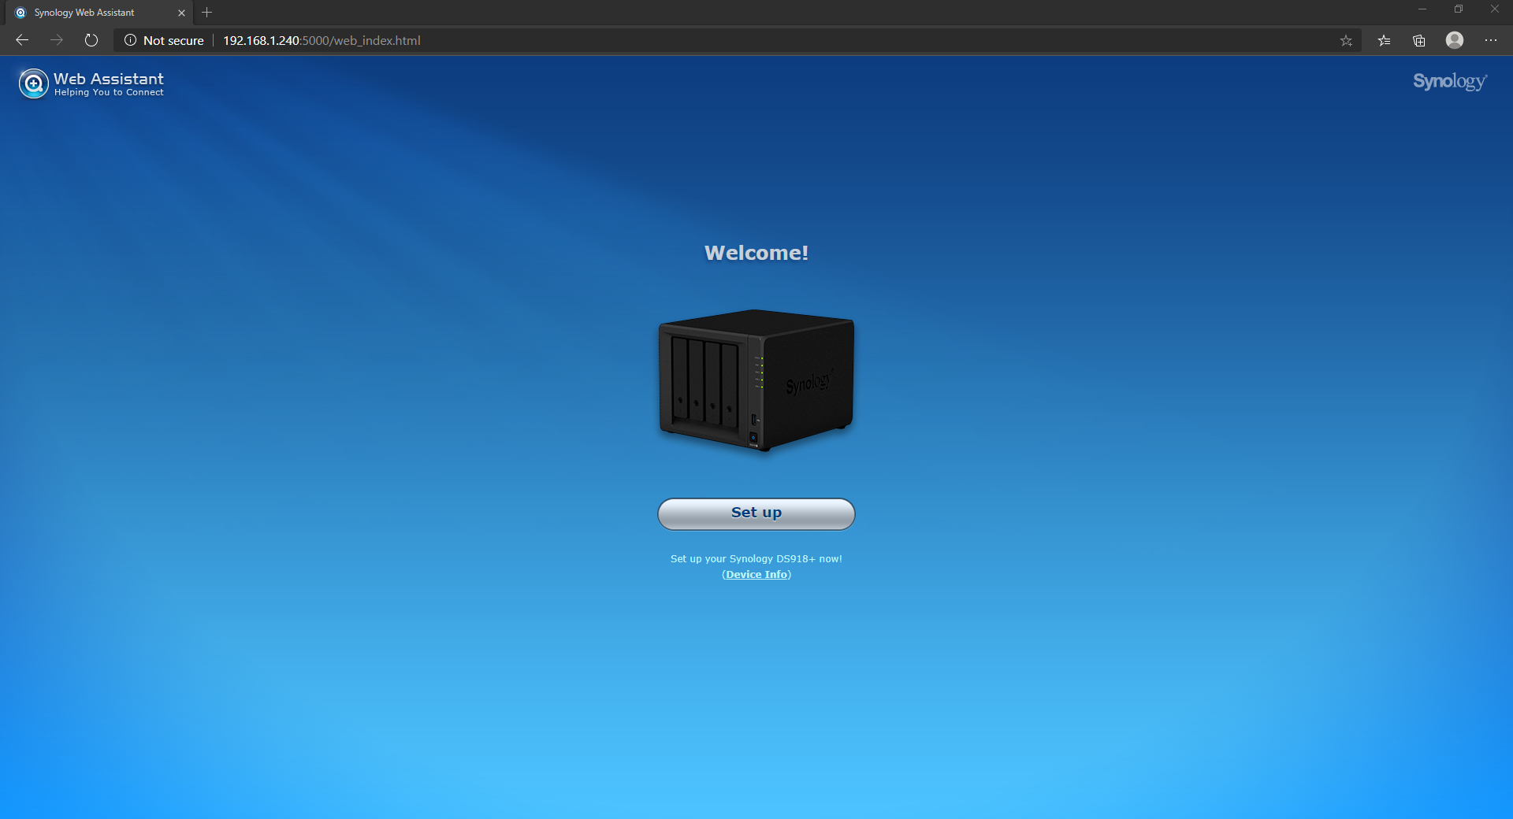Screen dimensions: 1513x819
Task: Click the Web Assistant logo icon
Action: 33,83
